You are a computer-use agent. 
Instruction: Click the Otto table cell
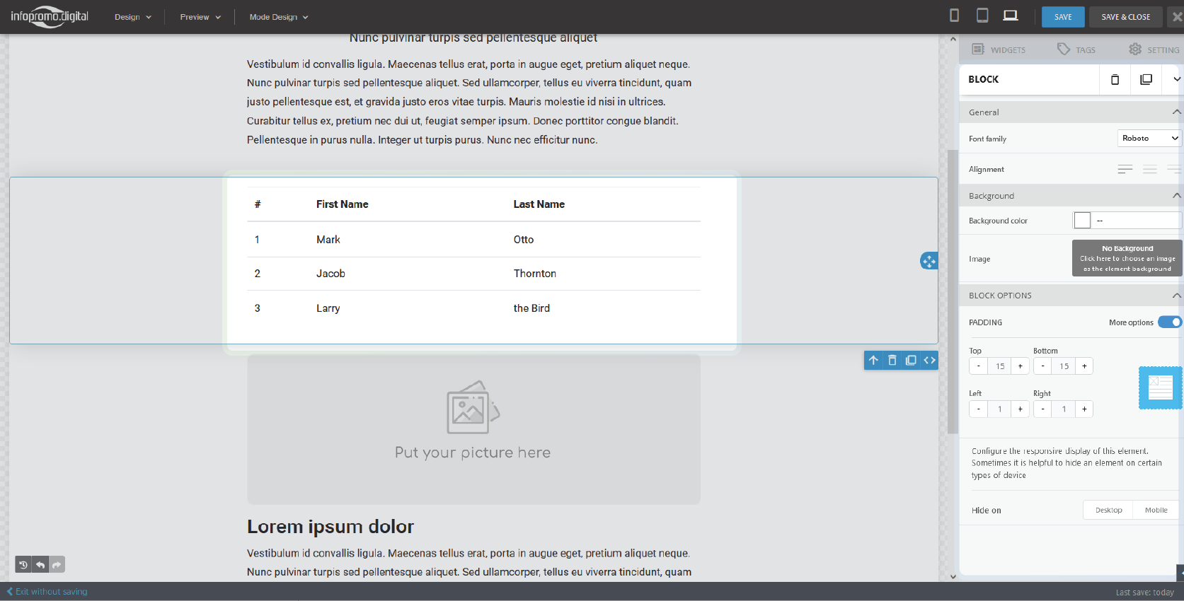click(524, 240)
